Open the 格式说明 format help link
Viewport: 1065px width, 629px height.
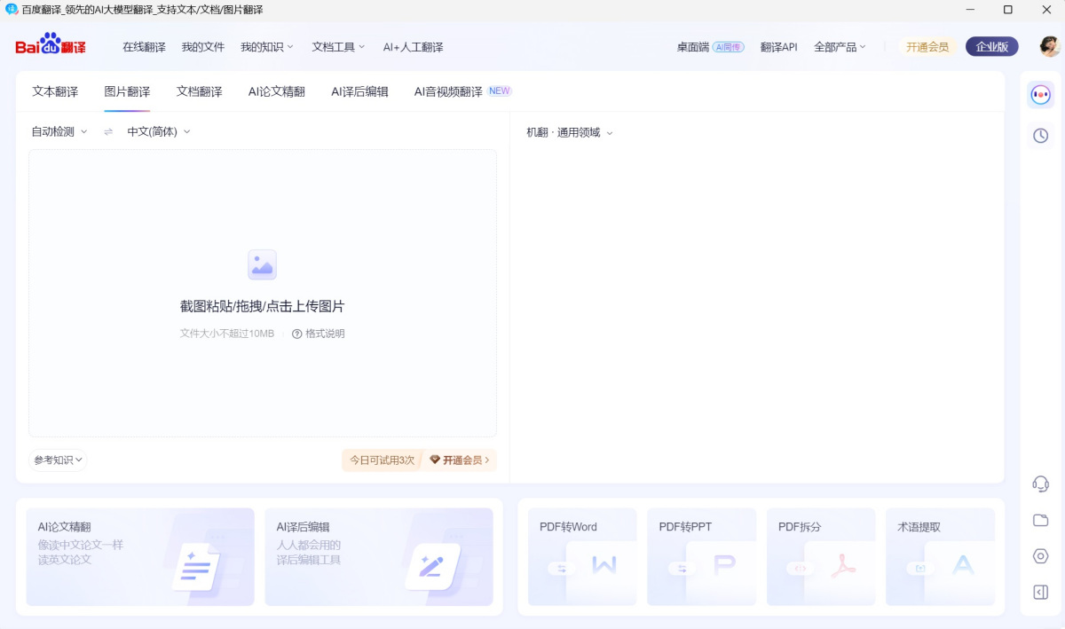[x=321, y=333]
